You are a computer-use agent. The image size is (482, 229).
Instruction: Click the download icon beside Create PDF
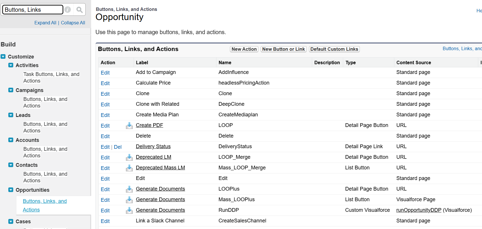click(x=129, y=126)
